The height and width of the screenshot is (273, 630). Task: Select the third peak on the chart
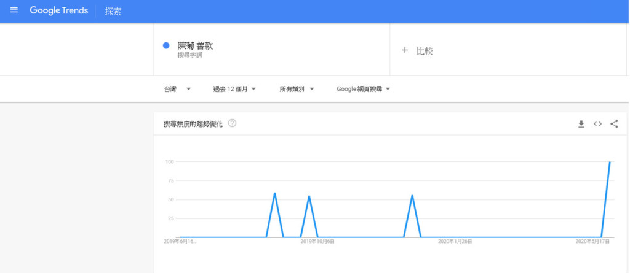412,196
